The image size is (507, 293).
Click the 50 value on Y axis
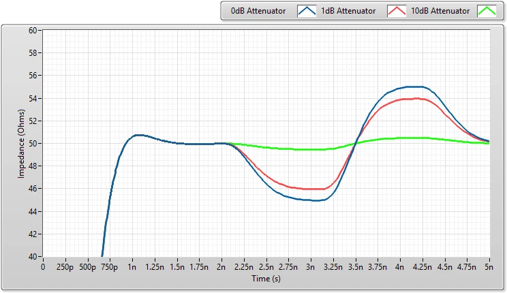tap(33, 144)
